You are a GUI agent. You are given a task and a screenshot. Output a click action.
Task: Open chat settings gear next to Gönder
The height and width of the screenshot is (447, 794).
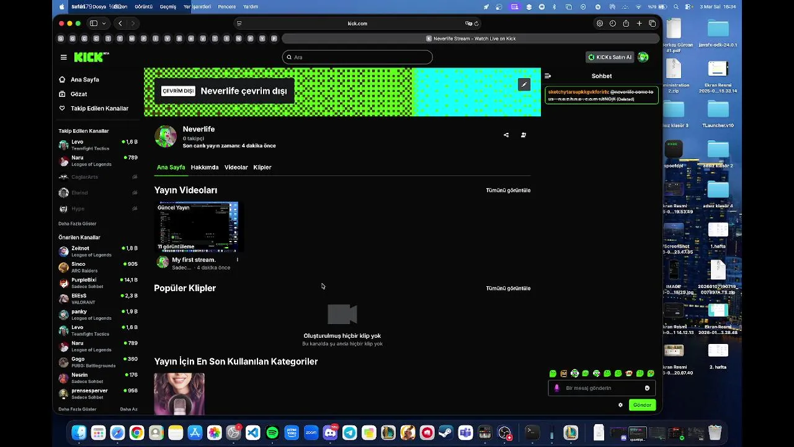click(x=620, y=405)
